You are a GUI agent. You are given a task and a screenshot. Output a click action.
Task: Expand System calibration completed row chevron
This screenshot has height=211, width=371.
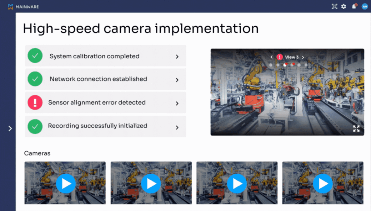[x=177, y=57]
